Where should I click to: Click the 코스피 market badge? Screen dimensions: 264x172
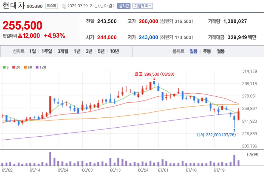pyautogui.click(x=52, y=6)
